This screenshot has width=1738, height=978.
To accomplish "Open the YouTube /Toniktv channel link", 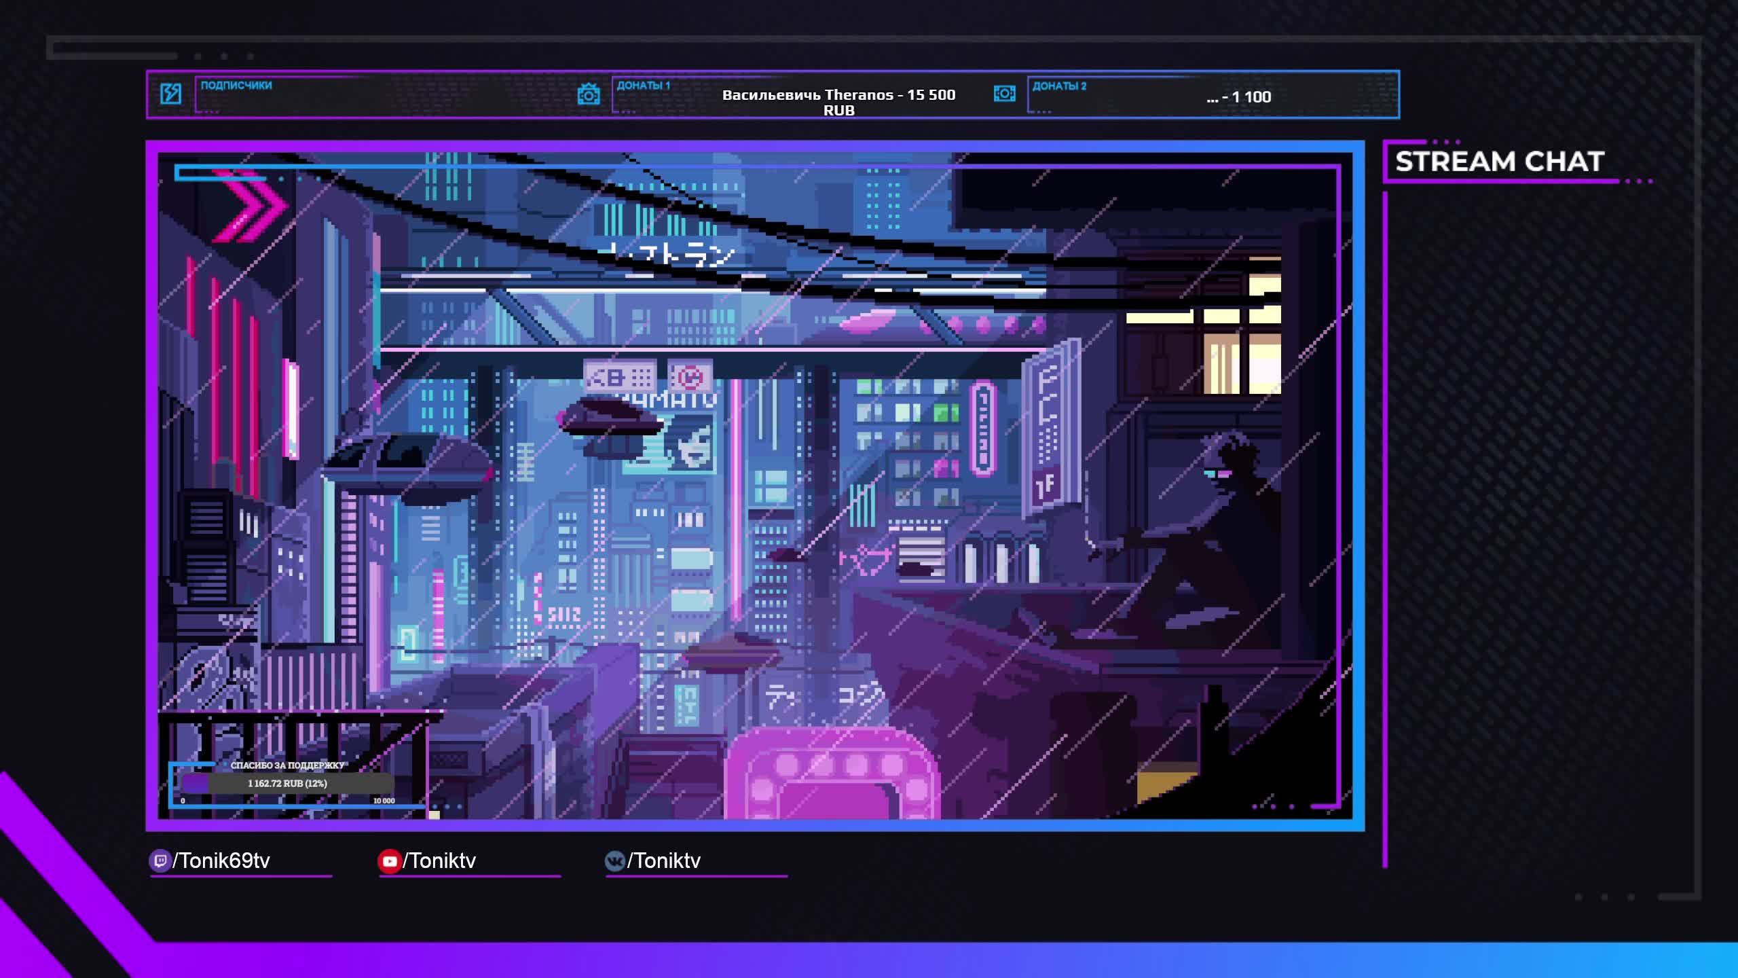I will 440,861.
